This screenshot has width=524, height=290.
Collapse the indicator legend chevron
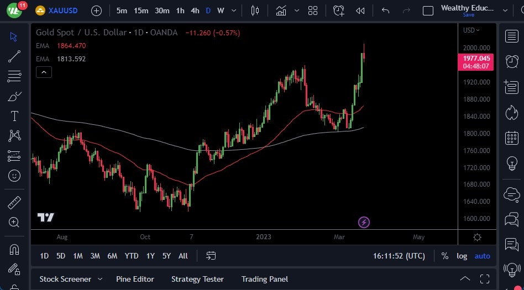(44, 72)
